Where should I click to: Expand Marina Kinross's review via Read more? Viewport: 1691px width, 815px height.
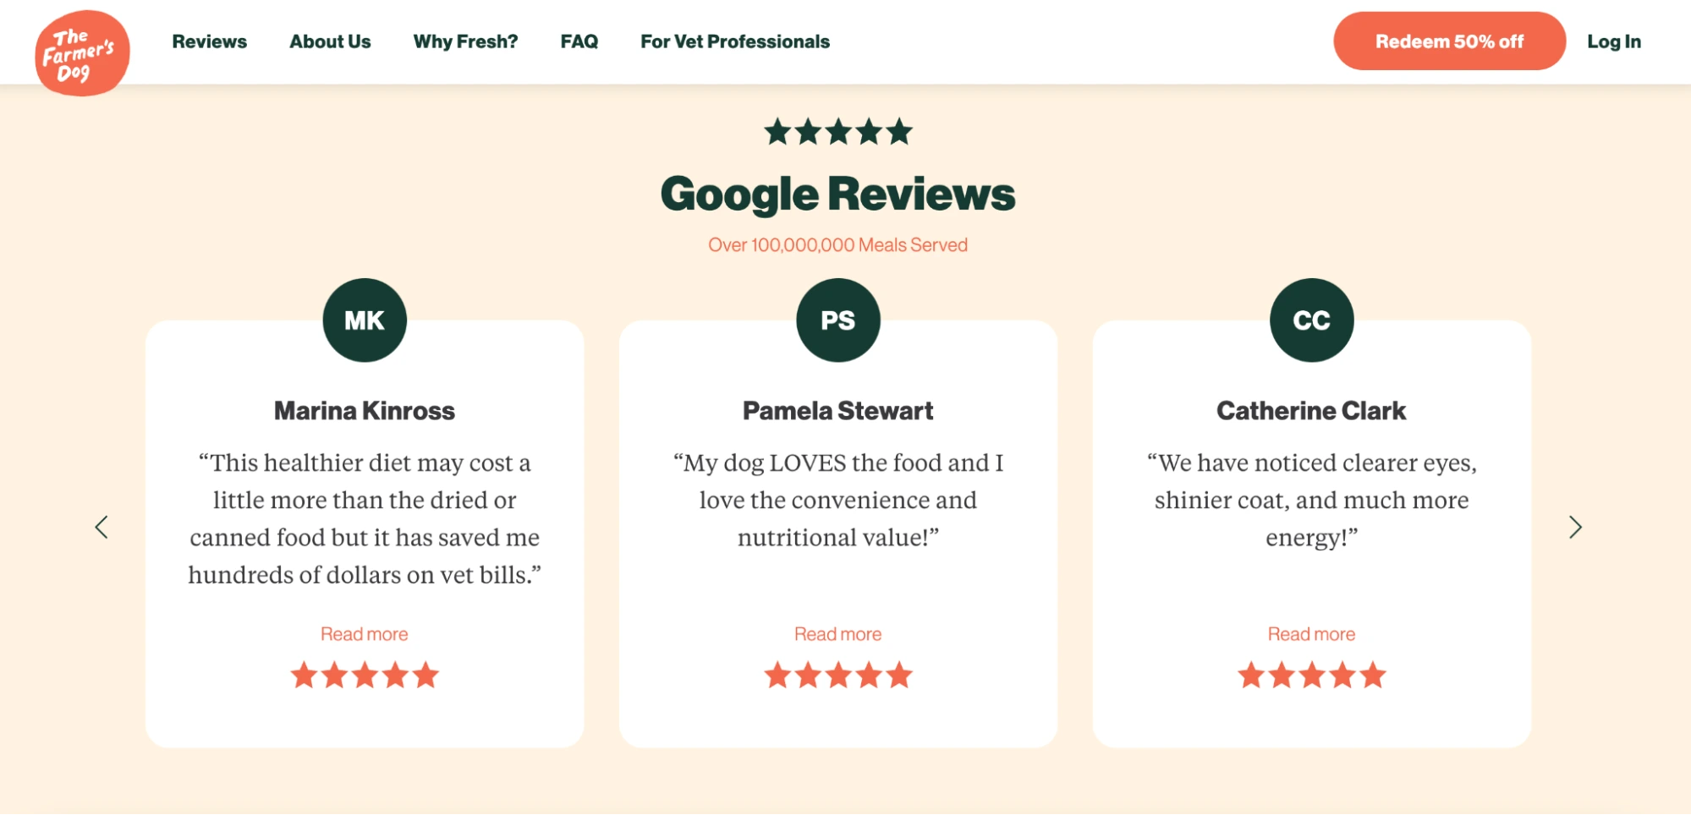tap(364, 633)
